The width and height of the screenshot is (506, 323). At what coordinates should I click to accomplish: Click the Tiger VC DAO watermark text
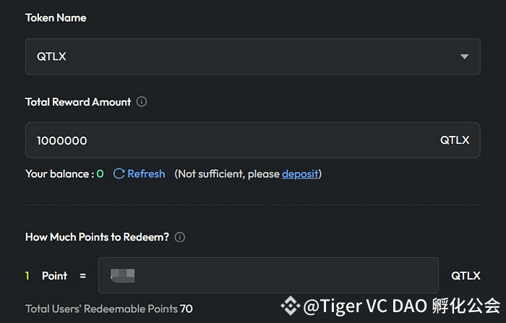[x=401, y=306]
